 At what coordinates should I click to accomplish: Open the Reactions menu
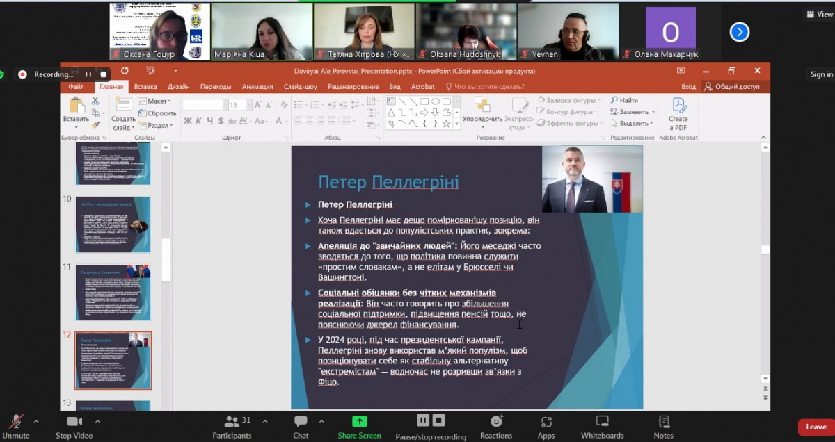pyautogui.click(x=496, y=425)
